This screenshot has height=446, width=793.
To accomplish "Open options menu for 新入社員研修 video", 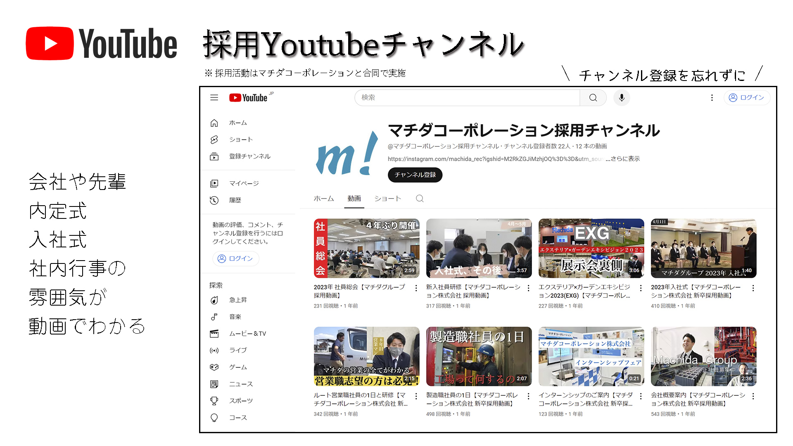I will point(528,288).
